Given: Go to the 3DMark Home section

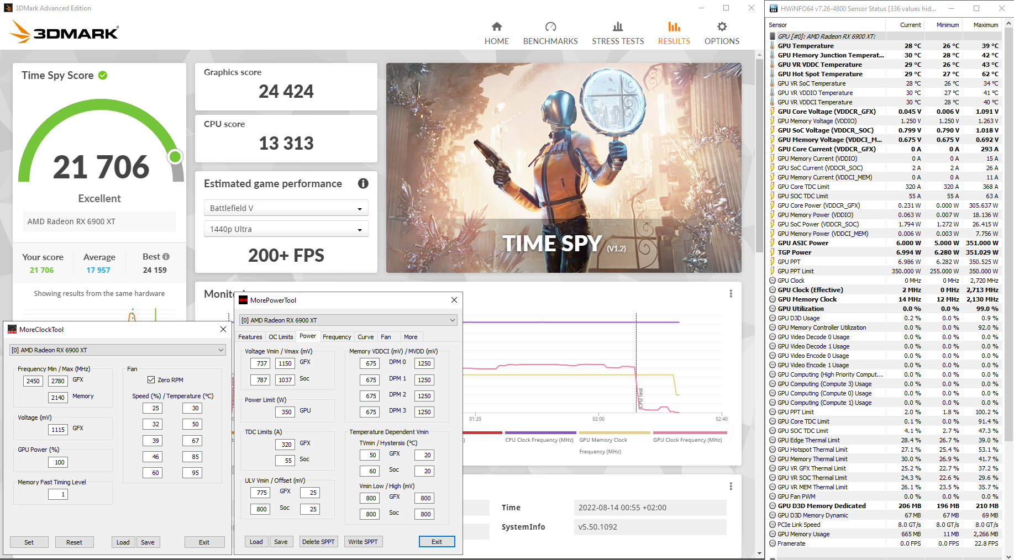Looking at the screenshot, I should click(x=496, y=33).
